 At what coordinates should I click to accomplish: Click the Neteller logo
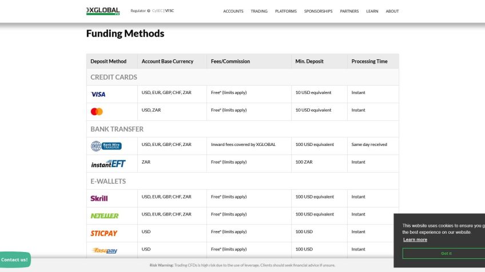(105, 216)
